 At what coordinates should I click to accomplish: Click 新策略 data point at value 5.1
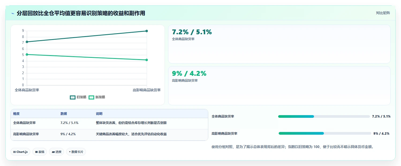click(x=27, y=54)
